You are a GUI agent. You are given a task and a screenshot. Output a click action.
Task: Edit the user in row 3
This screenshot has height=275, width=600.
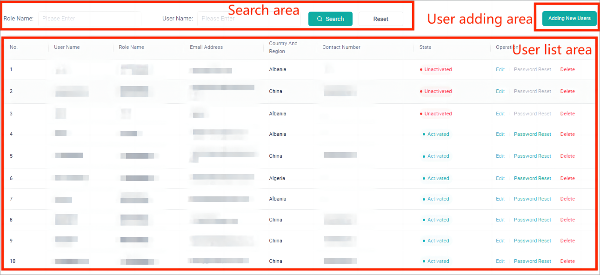[500, 114]
